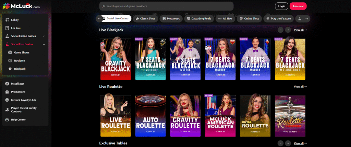Open the For You menu item

pos(25,28)
